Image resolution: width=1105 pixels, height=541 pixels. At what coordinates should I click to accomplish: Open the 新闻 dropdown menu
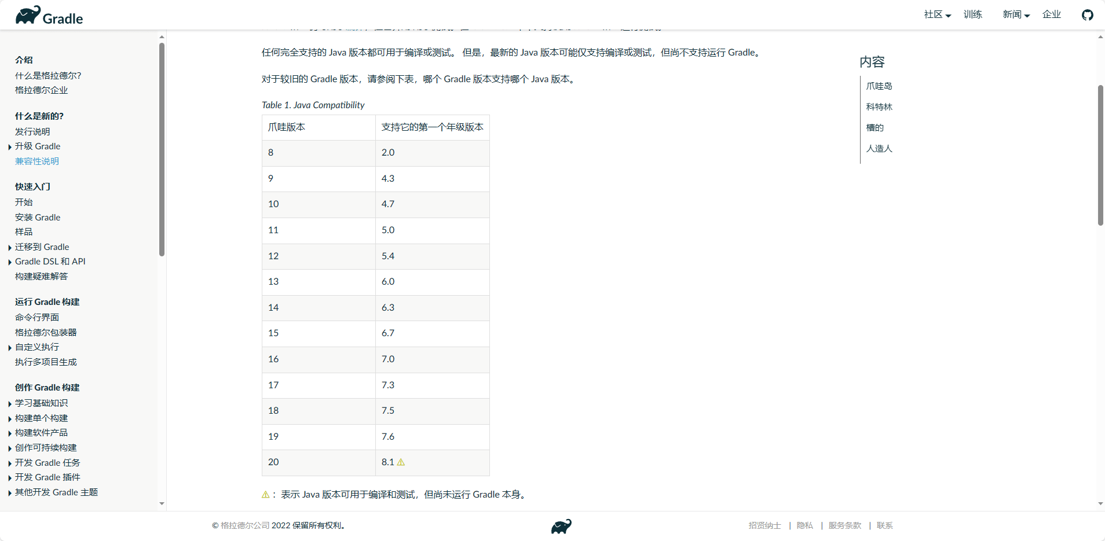(x=1016, y=14)
